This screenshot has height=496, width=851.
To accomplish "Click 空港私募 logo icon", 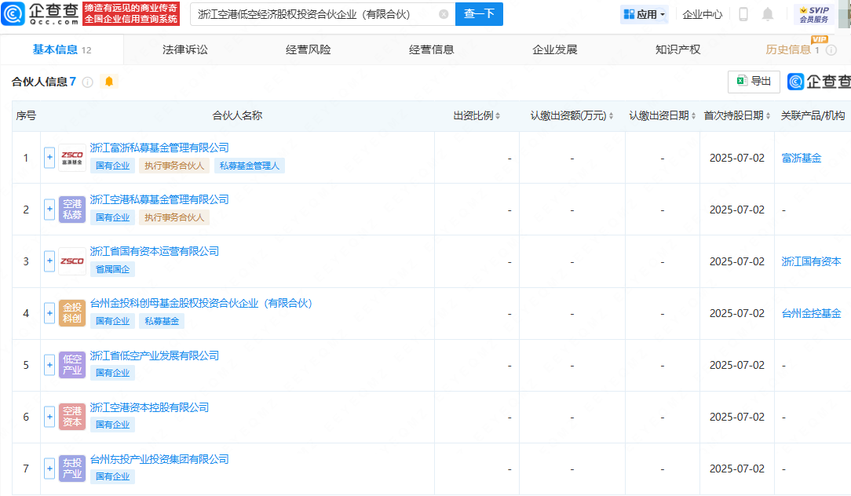I will (72, 209).
